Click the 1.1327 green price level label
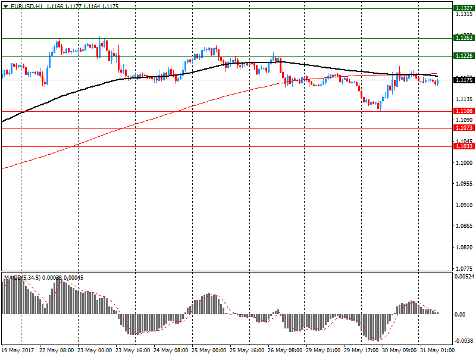Screen dimensions: 476x357 point(464,8)
